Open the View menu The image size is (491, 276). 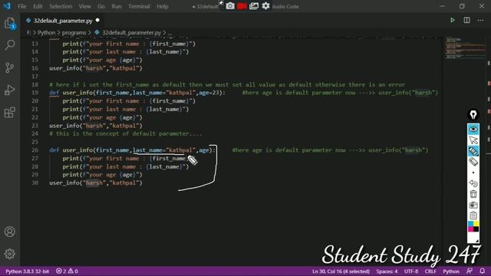pyautogui.click(x=84, y=6)
